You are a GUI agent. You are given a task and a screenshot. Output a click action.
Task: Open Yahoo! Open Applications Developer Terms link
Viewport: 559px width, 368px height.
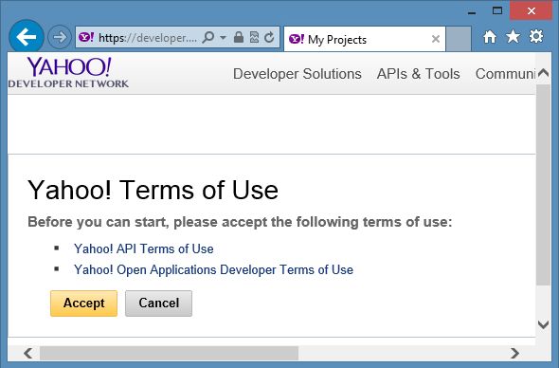click(x=213, y=270)
